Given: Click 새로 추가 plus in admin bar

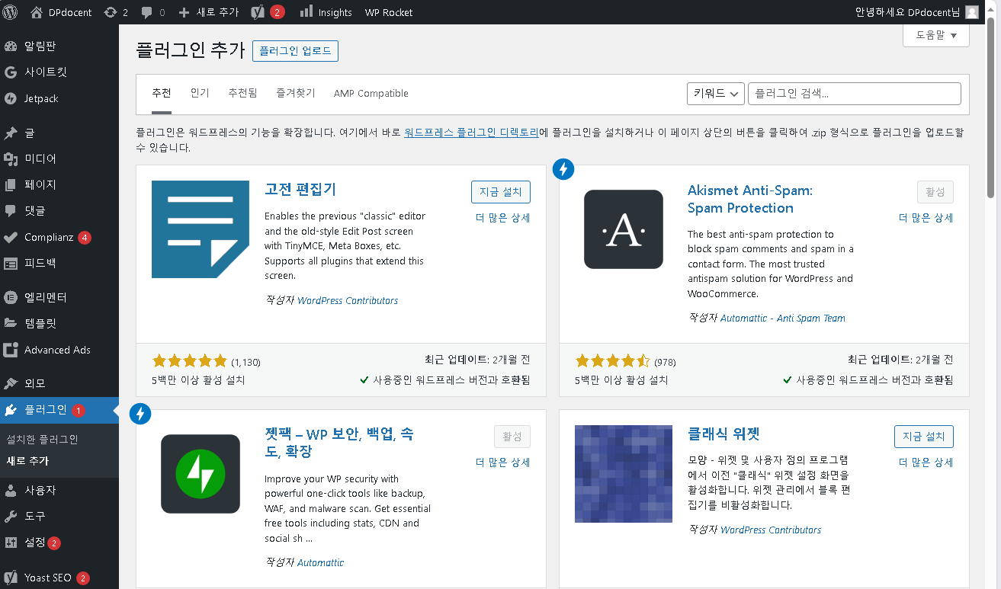Looking at the screenshot, I should pyautogui.click(x=208, y=12).
